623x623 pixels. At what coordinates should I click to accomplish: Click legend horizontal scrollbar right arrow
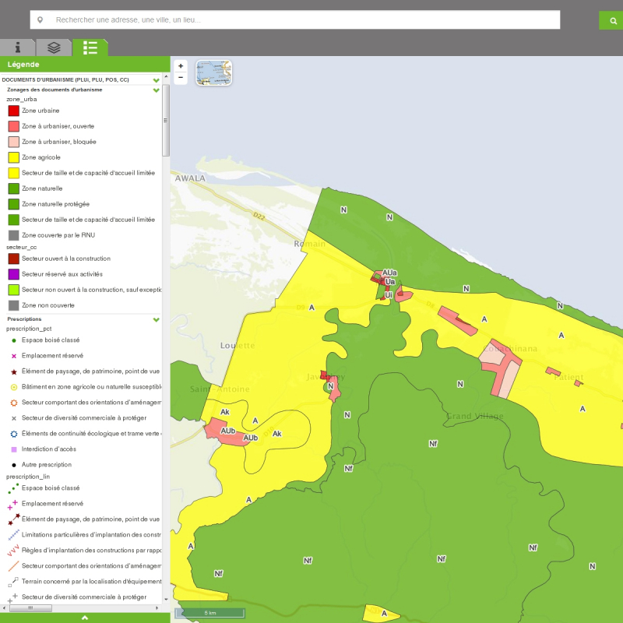pyautogui.click(x=157, y=608)
